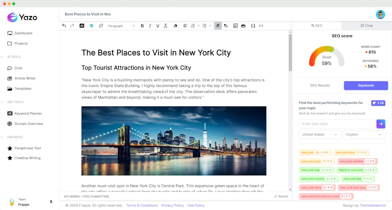Screen dimensions: 392x210
Task: Click the print icon in toolbar
Action: pos(243,26)
